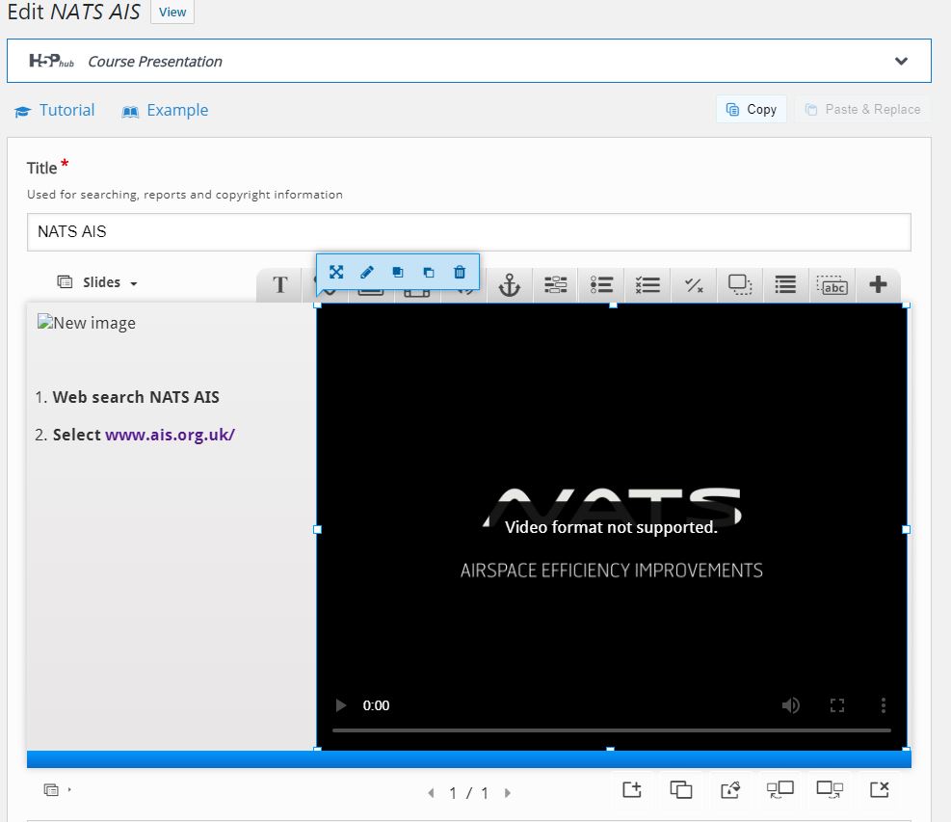Open the Slides dropdown
This screenshot has height=822, width=951.
[96, 281]
